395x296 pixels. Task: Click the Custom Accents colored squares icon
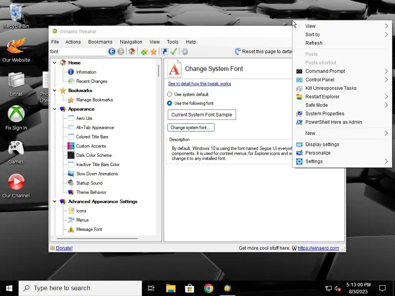coord(71,146)
